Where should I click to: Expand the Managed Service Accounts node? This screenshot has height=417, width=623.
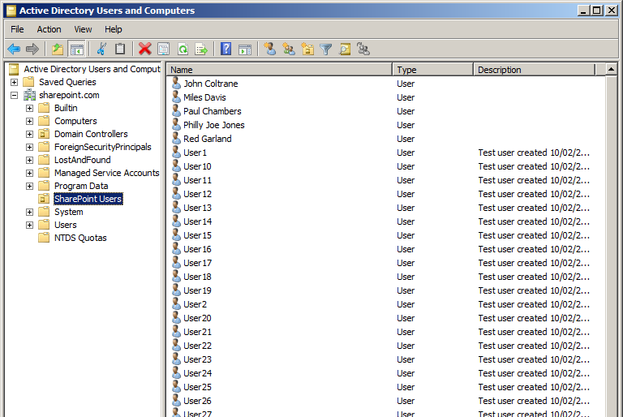click(29, 174)
